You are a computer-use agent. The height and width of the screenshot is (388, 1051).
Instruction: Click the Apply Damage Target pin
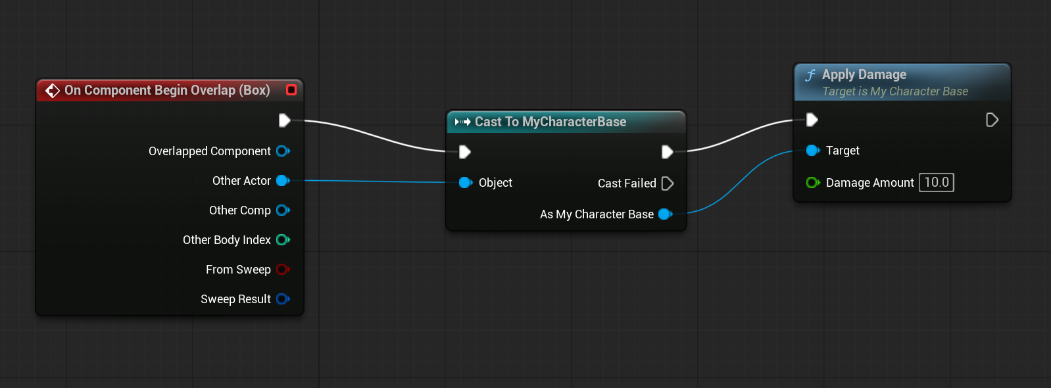[x=813, y=151]
